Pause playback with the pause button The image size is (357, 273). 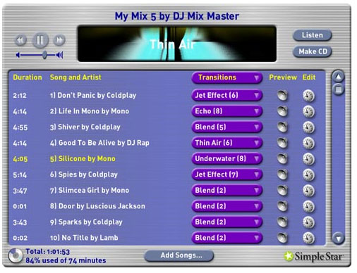pos(40,40)
